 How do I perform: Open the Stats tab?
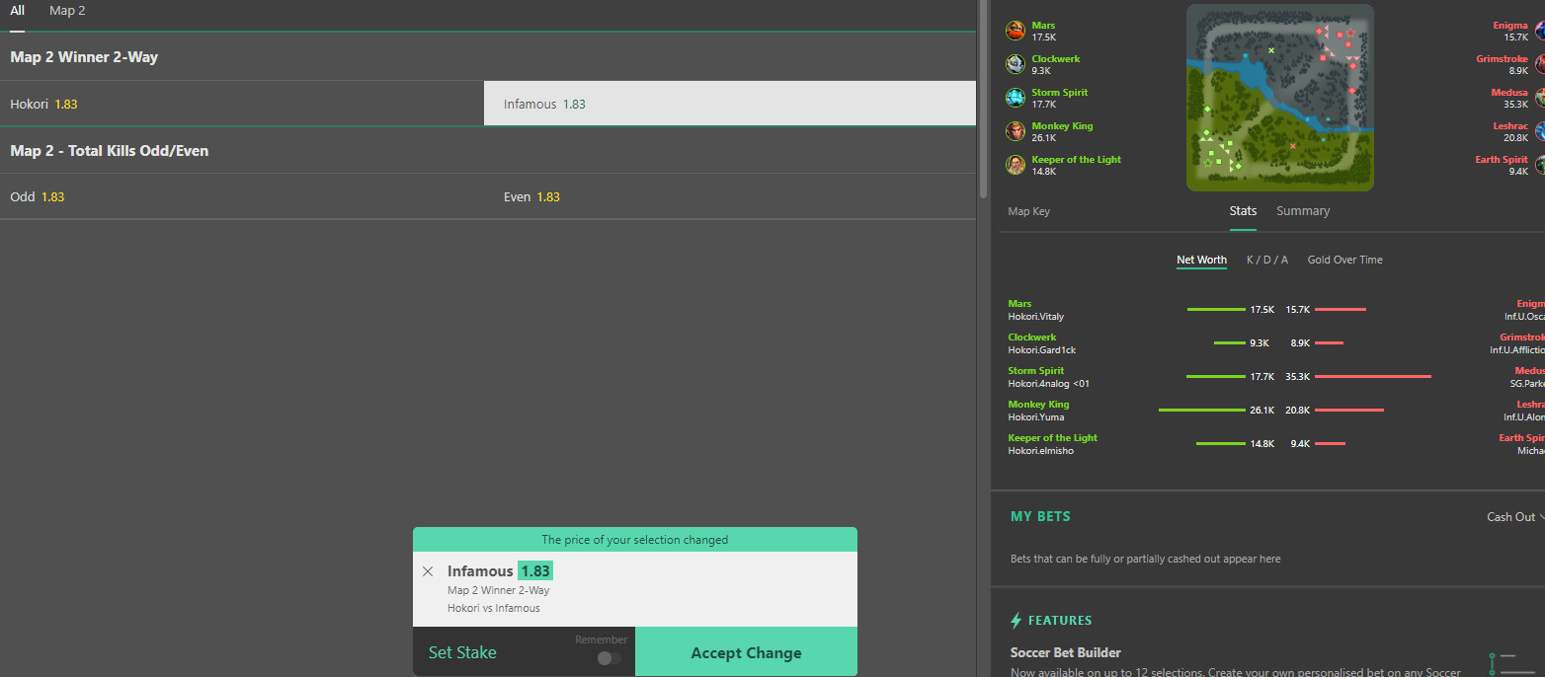[1243, 211]
